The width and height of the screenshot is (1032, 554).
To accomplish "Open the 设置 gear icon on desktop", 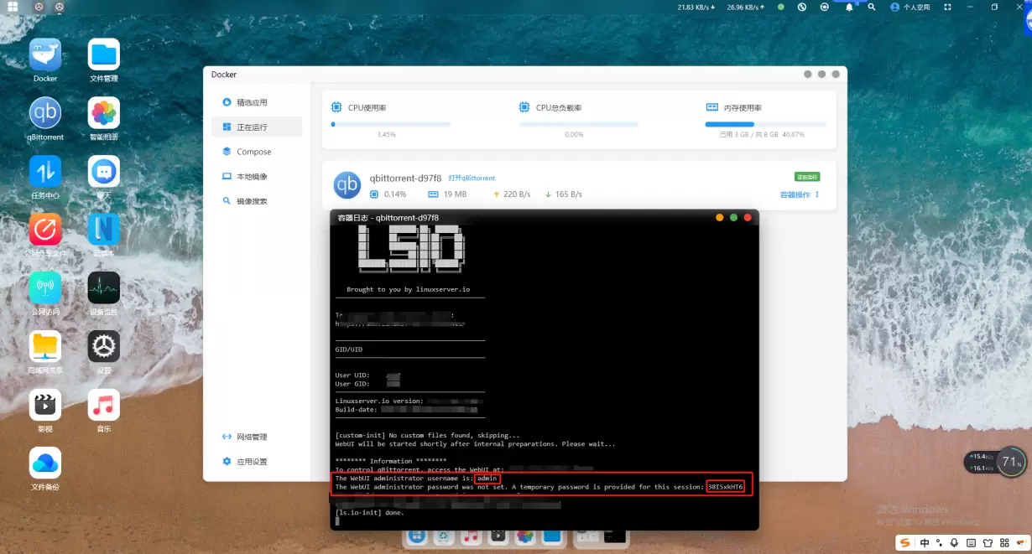I will [x=104, y=346].
